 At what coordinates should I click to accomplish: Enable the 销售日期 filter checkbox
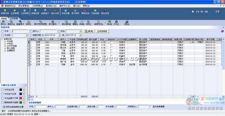click(x=31, y=35)
